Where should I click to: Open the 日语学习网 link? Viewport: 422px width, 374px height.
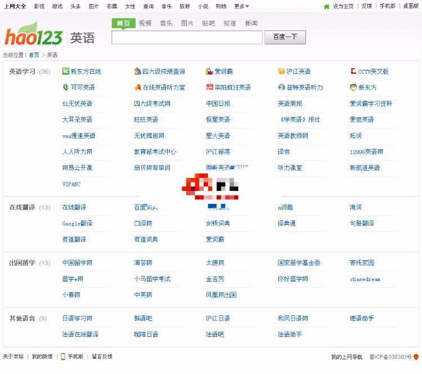(x=77, y=318)
